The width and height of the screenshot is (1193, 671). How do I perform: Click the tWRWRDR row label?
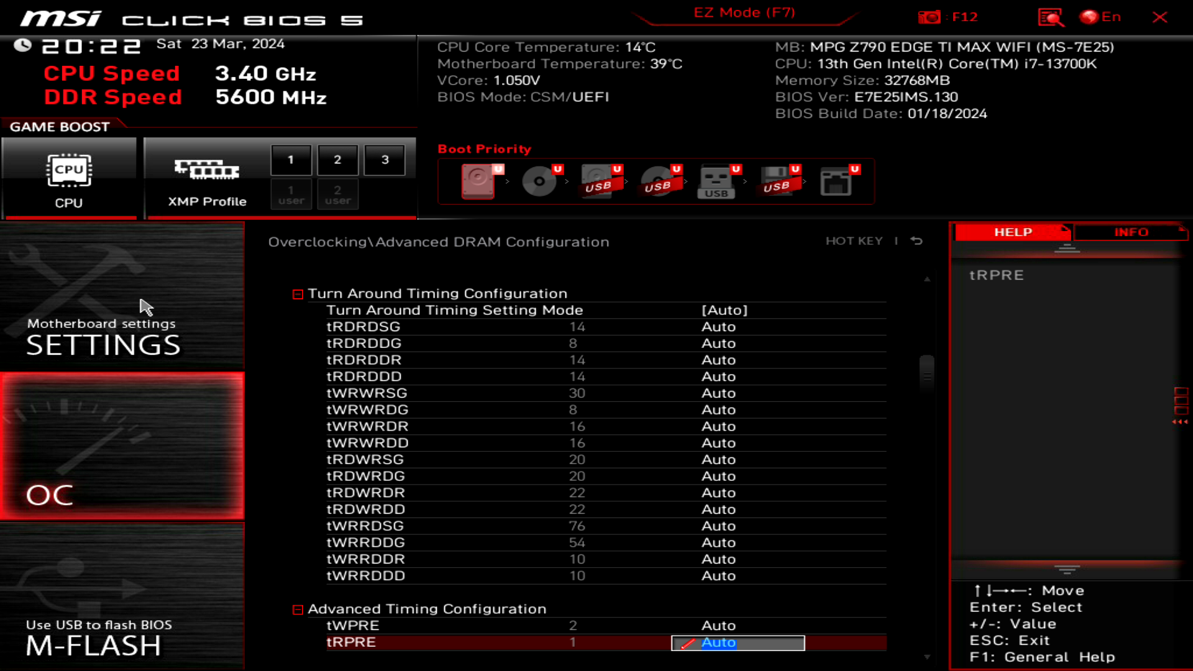coord(367,427)
